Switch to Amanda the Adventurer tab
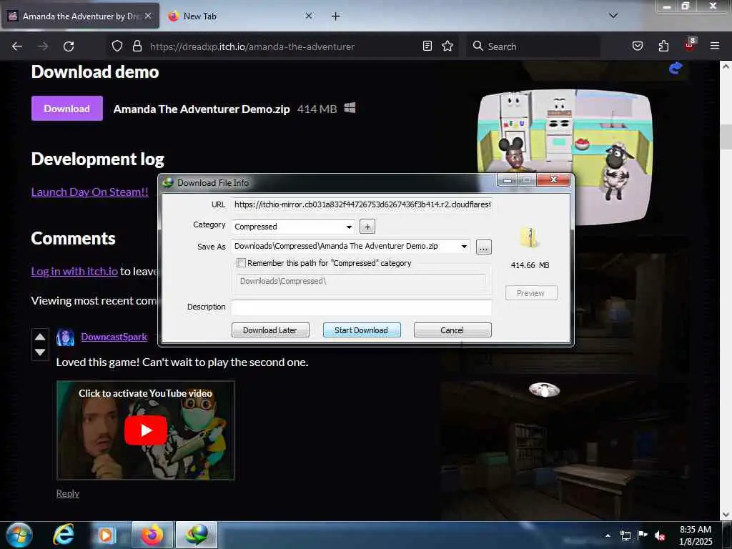Screen dimensions: 732x549 coord(80,16)
